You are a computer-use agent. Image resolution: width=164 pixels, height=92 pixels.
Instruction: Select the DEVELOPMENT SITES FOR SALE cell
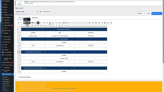point(33,52)
